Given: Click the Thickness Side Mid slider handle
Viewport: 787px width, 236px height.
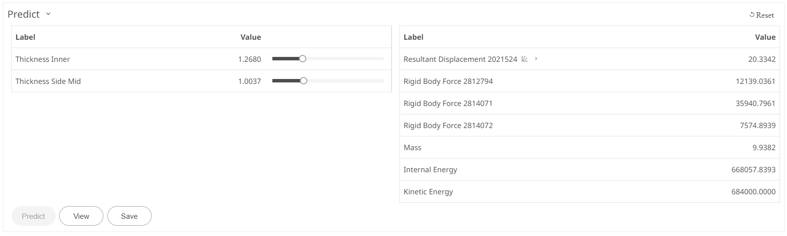Looking at the screenshot, I should tap(303, 81).
